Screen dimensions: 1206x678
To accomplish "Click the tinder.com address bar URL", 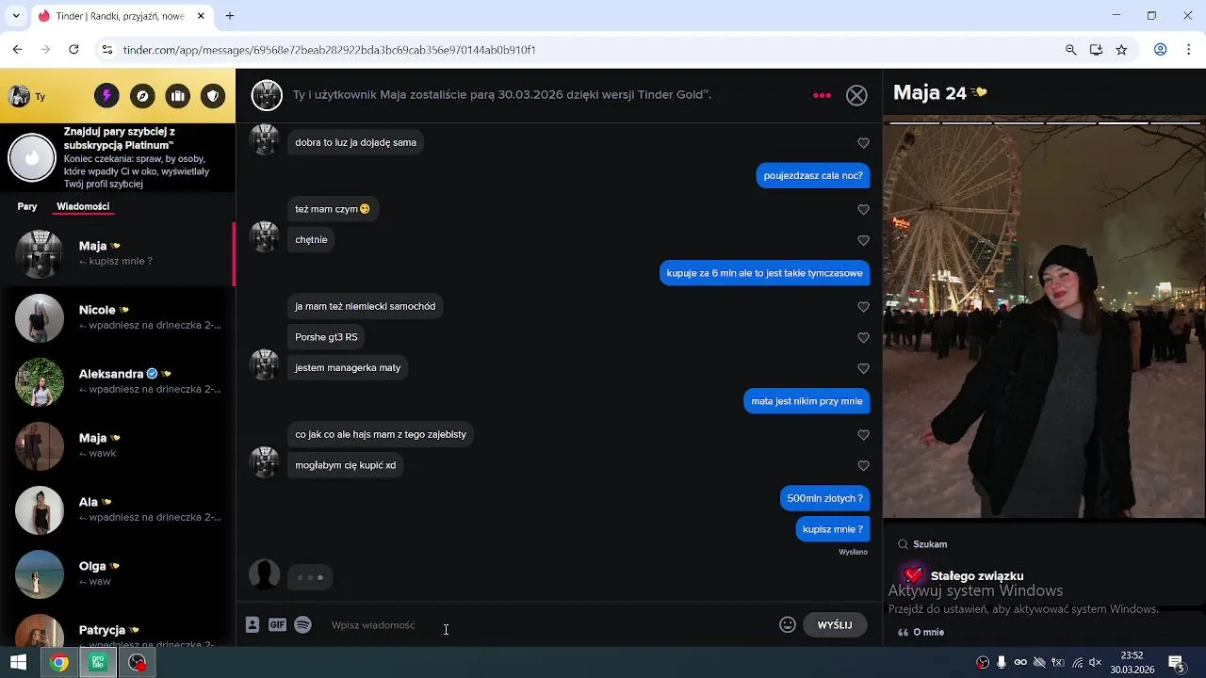I will 329,50.
